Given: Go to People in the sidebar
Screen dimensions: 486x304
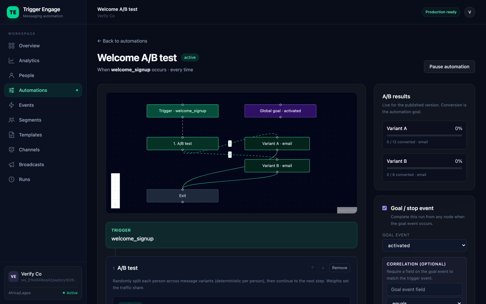Looking at the screenshot, I should 43,75.
